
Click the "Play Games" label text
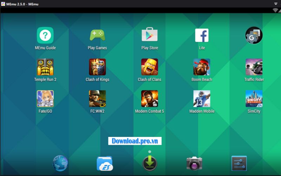[97, 48]
